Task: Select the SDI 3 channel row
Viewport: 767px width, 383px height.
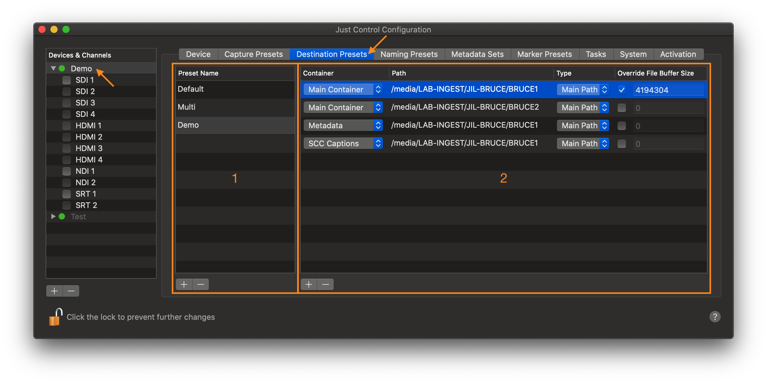Action: point(101,103)
